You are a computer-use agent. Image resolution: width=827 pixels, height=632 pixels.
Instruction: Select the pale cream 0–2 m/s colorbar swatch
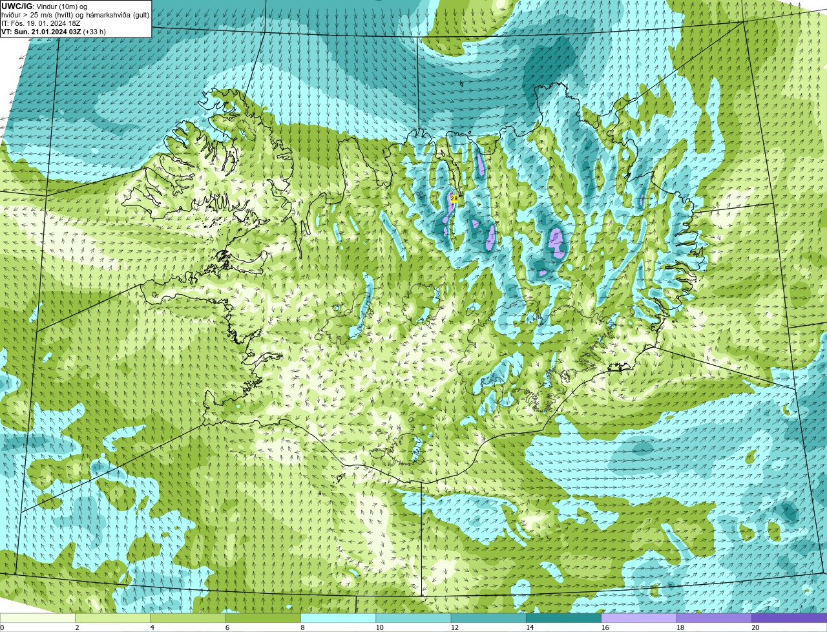(37, 618)
